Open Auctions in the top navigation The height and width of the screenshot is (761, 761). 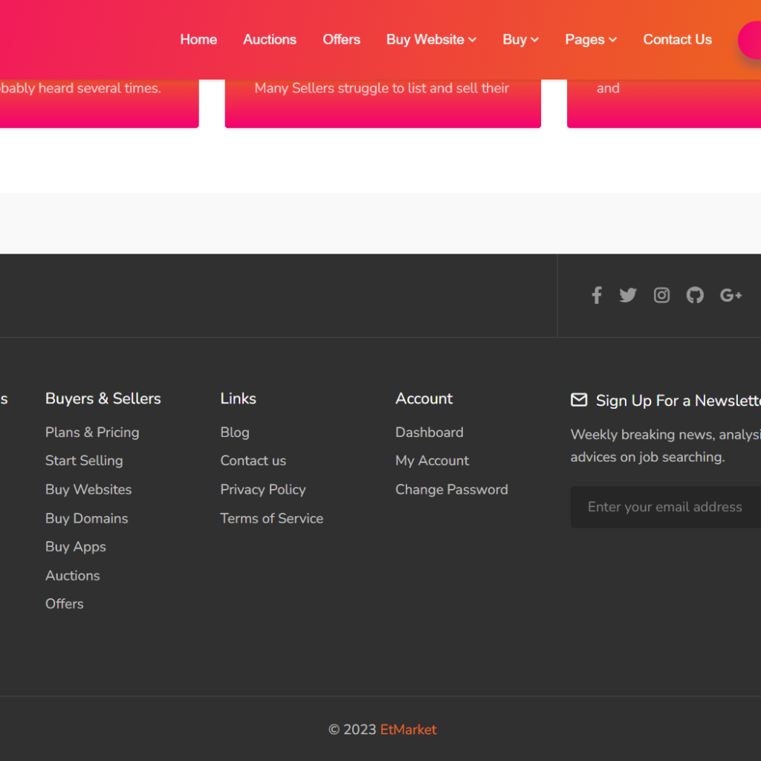coord(270,39)
